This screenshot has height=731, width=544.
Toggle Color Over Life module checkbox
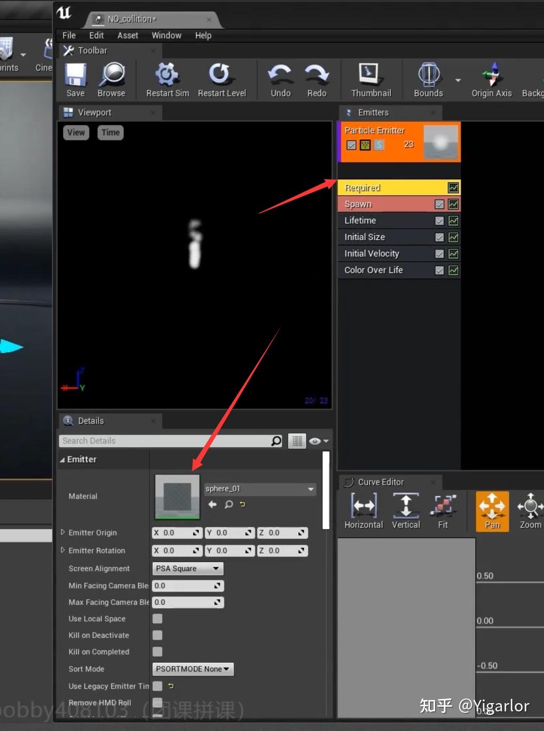pos(439,271)
